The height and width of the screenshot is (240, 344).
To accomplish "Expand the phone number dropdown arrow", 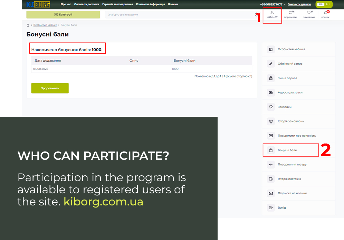I will click(x=285, y=4).
